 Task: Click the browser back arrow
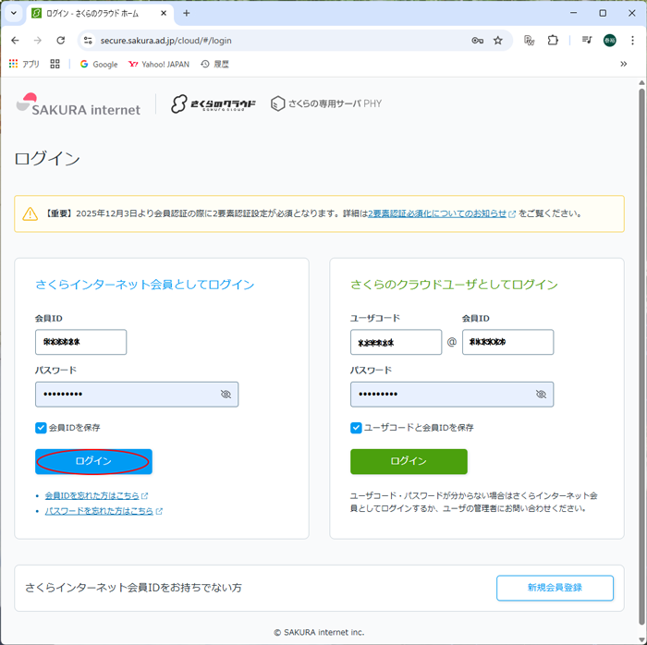(x=16, y=41)
